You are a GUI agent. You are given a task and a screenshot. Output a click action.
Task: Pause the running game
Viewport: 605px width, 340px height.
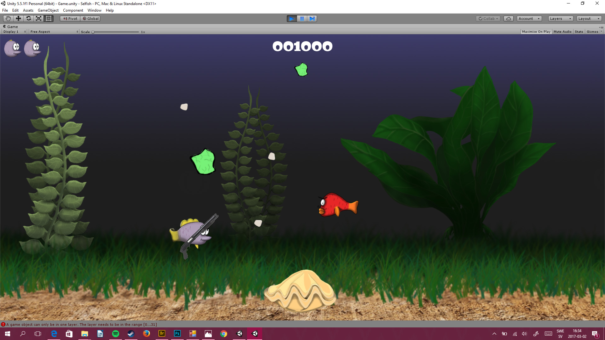(302, 19)
